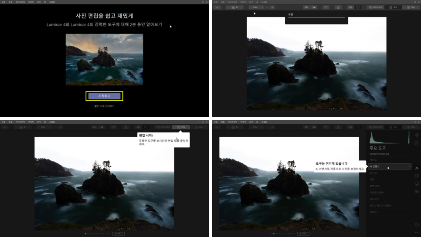Viewport: 421px width, 237px height.
Task: Open 라이브러리 tab in the loading window
Action: (x=376, y=7)
